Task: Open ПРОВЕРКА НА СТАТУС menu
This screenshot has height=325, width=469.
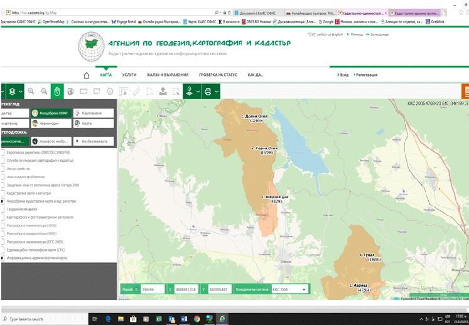Action: point(218,75)
